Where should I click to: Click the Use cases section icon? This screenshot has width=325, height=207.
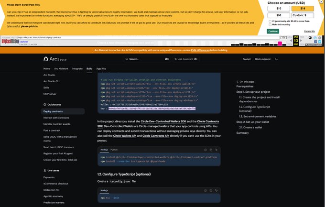pos(45,171)
